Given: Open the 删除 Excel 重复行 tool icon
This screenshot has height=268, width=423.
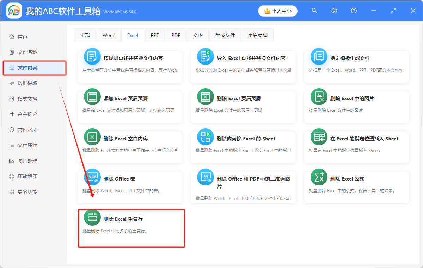Looking at the screenshot, I should click(92, 218).
